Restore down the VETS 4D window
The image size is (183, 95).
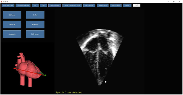tap(174, 2)
